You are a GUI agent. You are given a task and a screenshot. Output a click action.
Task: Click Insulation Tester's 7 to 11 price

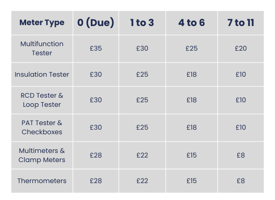241,74
